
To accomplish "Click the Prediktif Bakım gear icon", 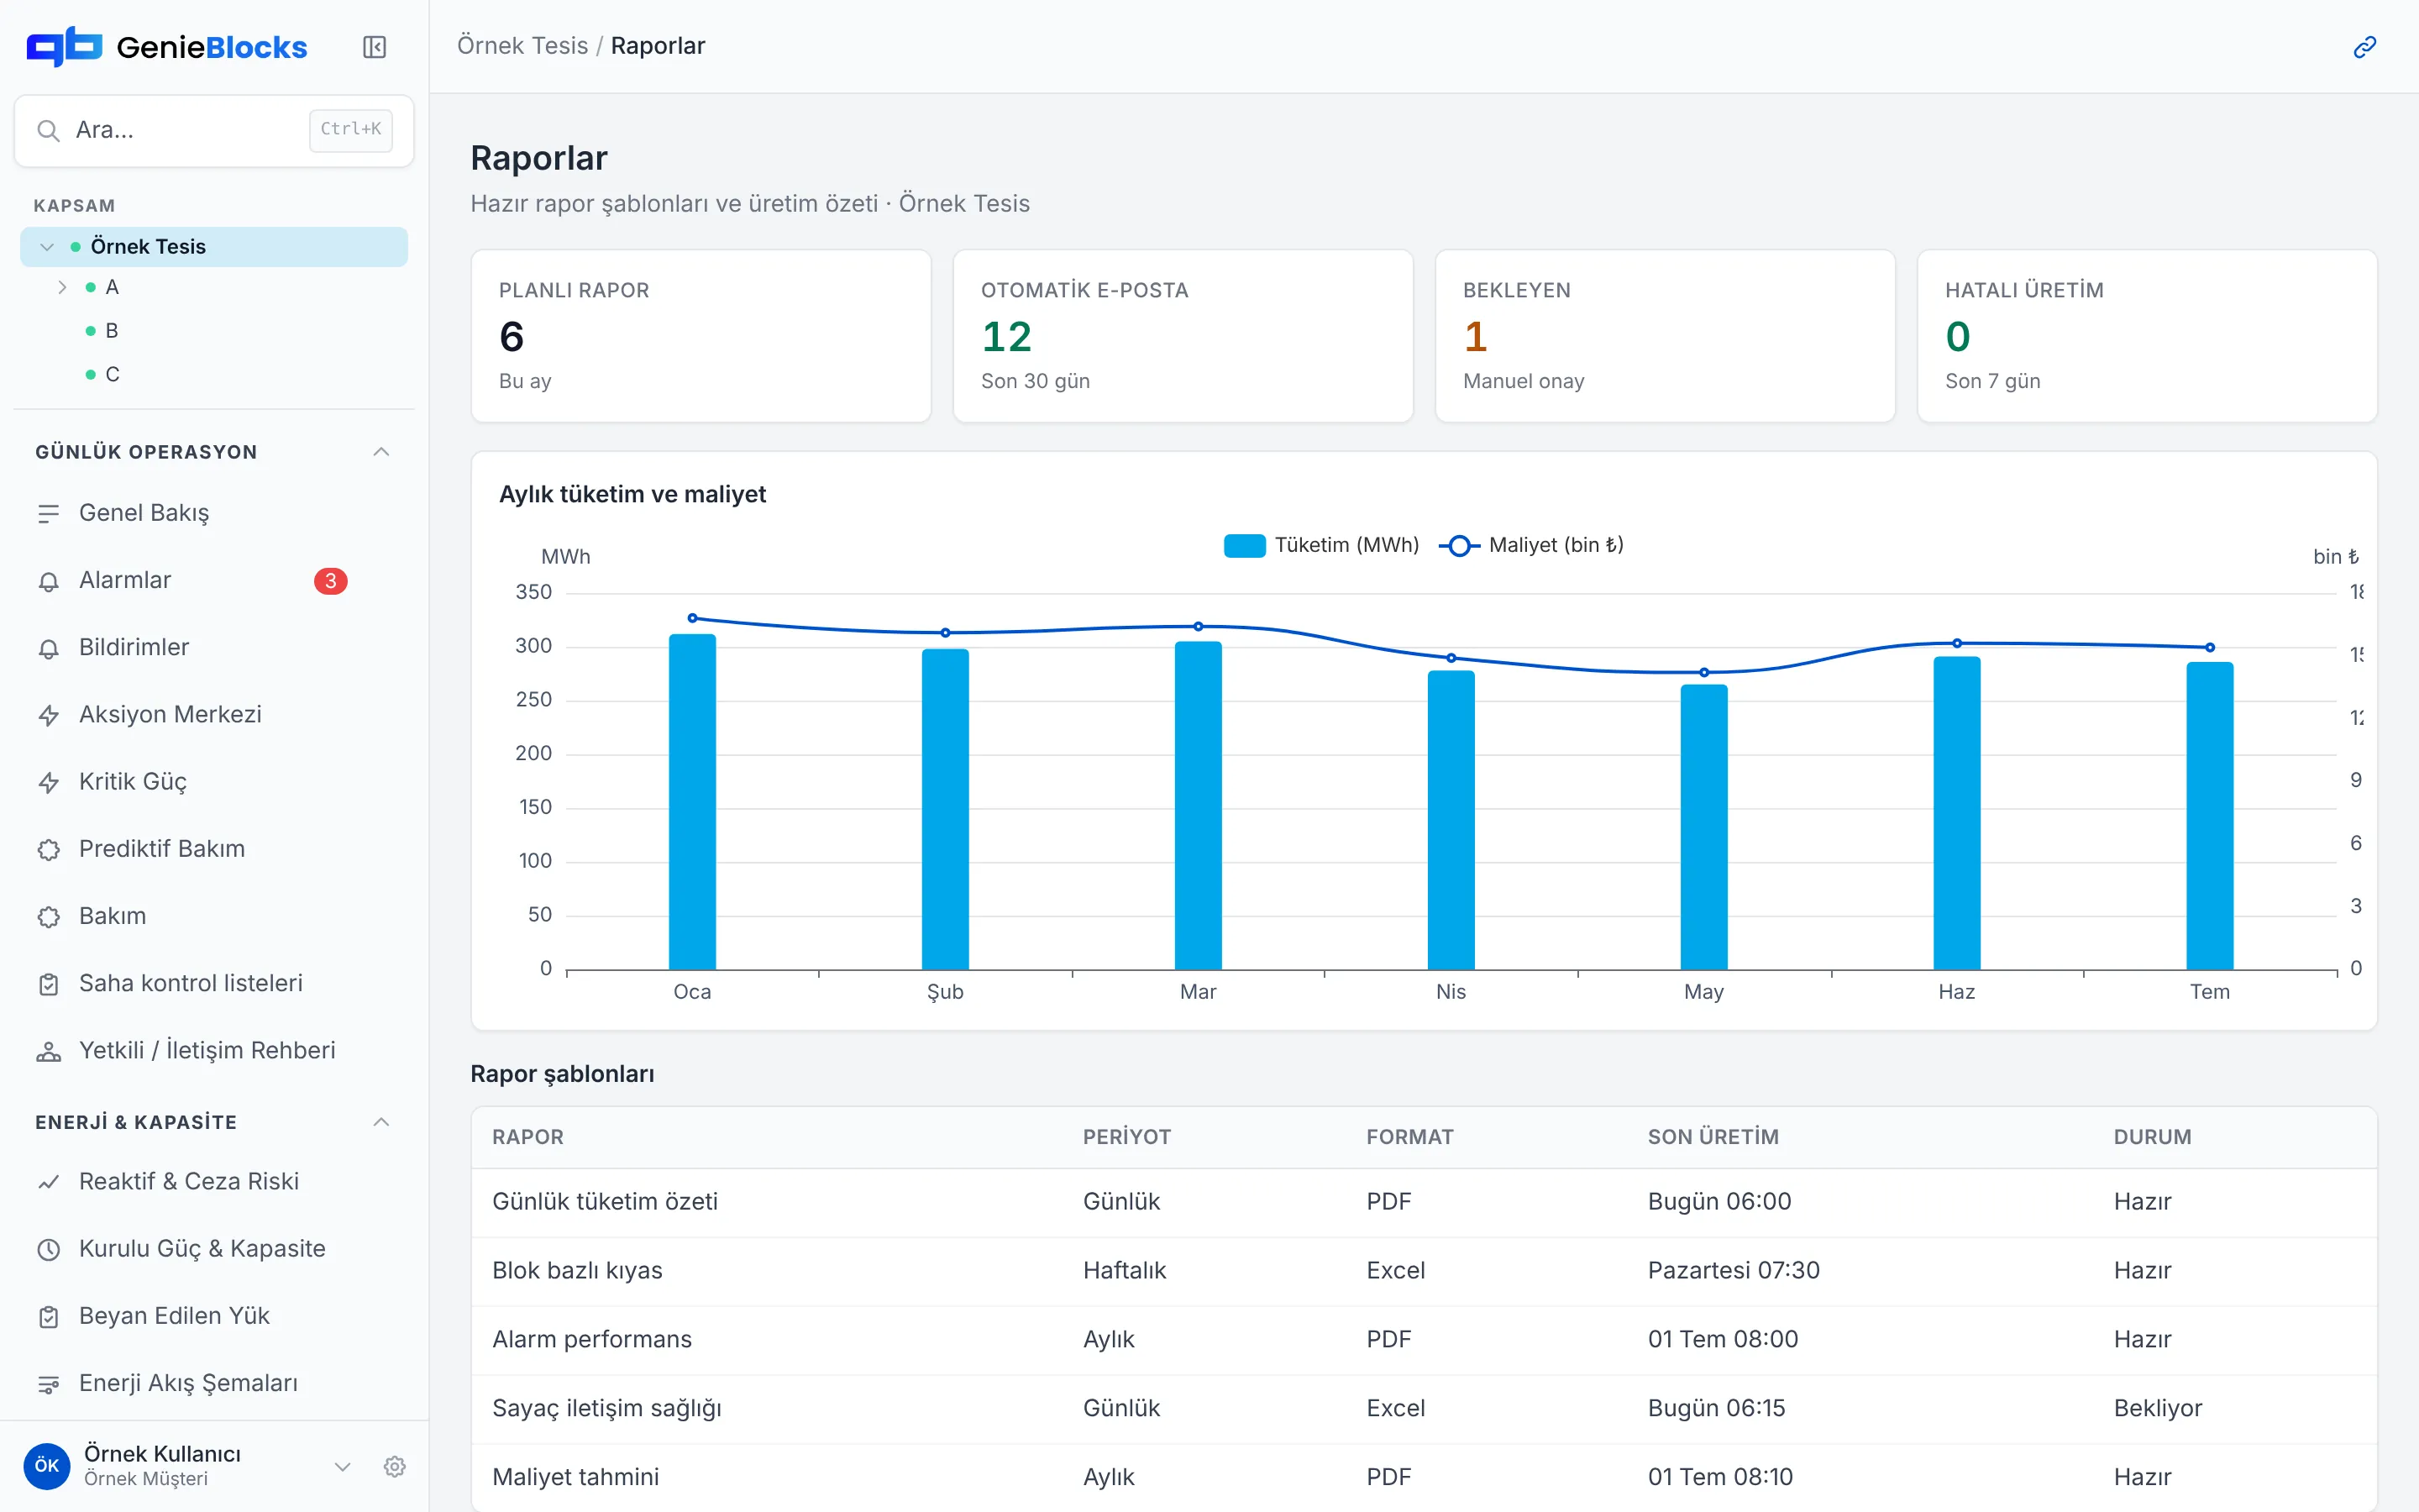I will 48,849.
